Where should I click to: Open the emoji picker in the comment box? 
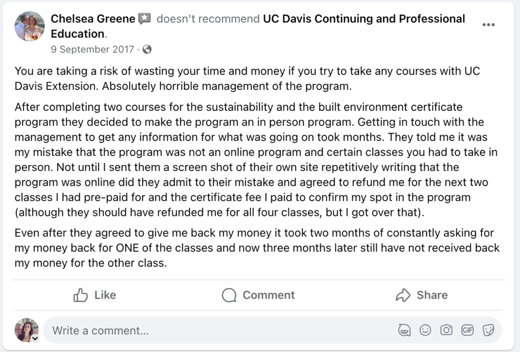pos(426,330)
